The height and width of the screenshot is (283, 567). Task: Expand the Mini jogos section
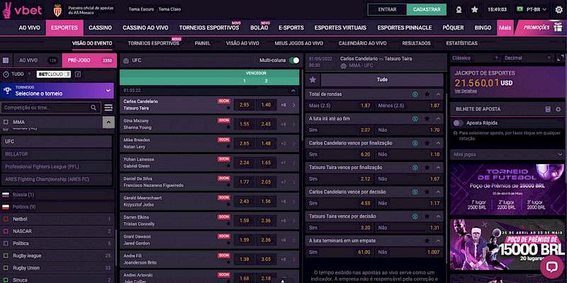[x=507, y=154]
